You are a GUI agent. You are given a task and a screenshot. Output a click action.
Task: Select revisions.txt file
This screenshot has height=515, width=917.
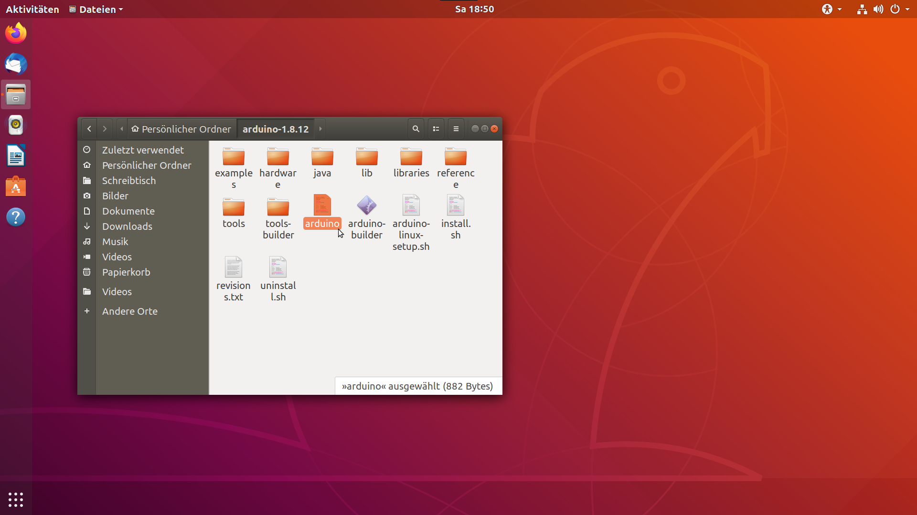click(234, 279)
